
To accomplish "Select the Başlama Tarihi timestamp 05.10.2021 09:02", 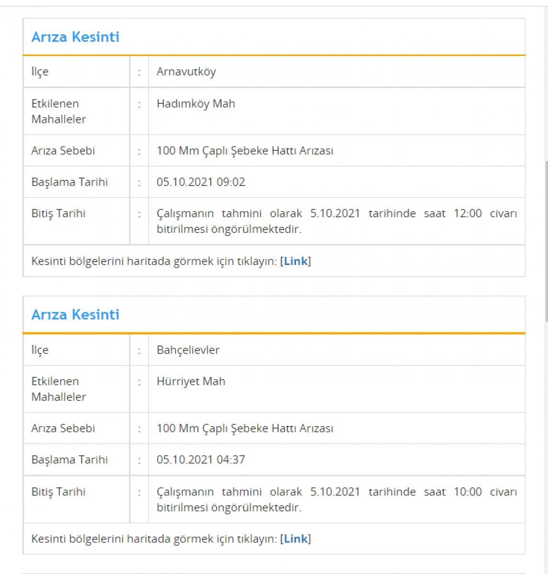I will click(x=201, y=182).
